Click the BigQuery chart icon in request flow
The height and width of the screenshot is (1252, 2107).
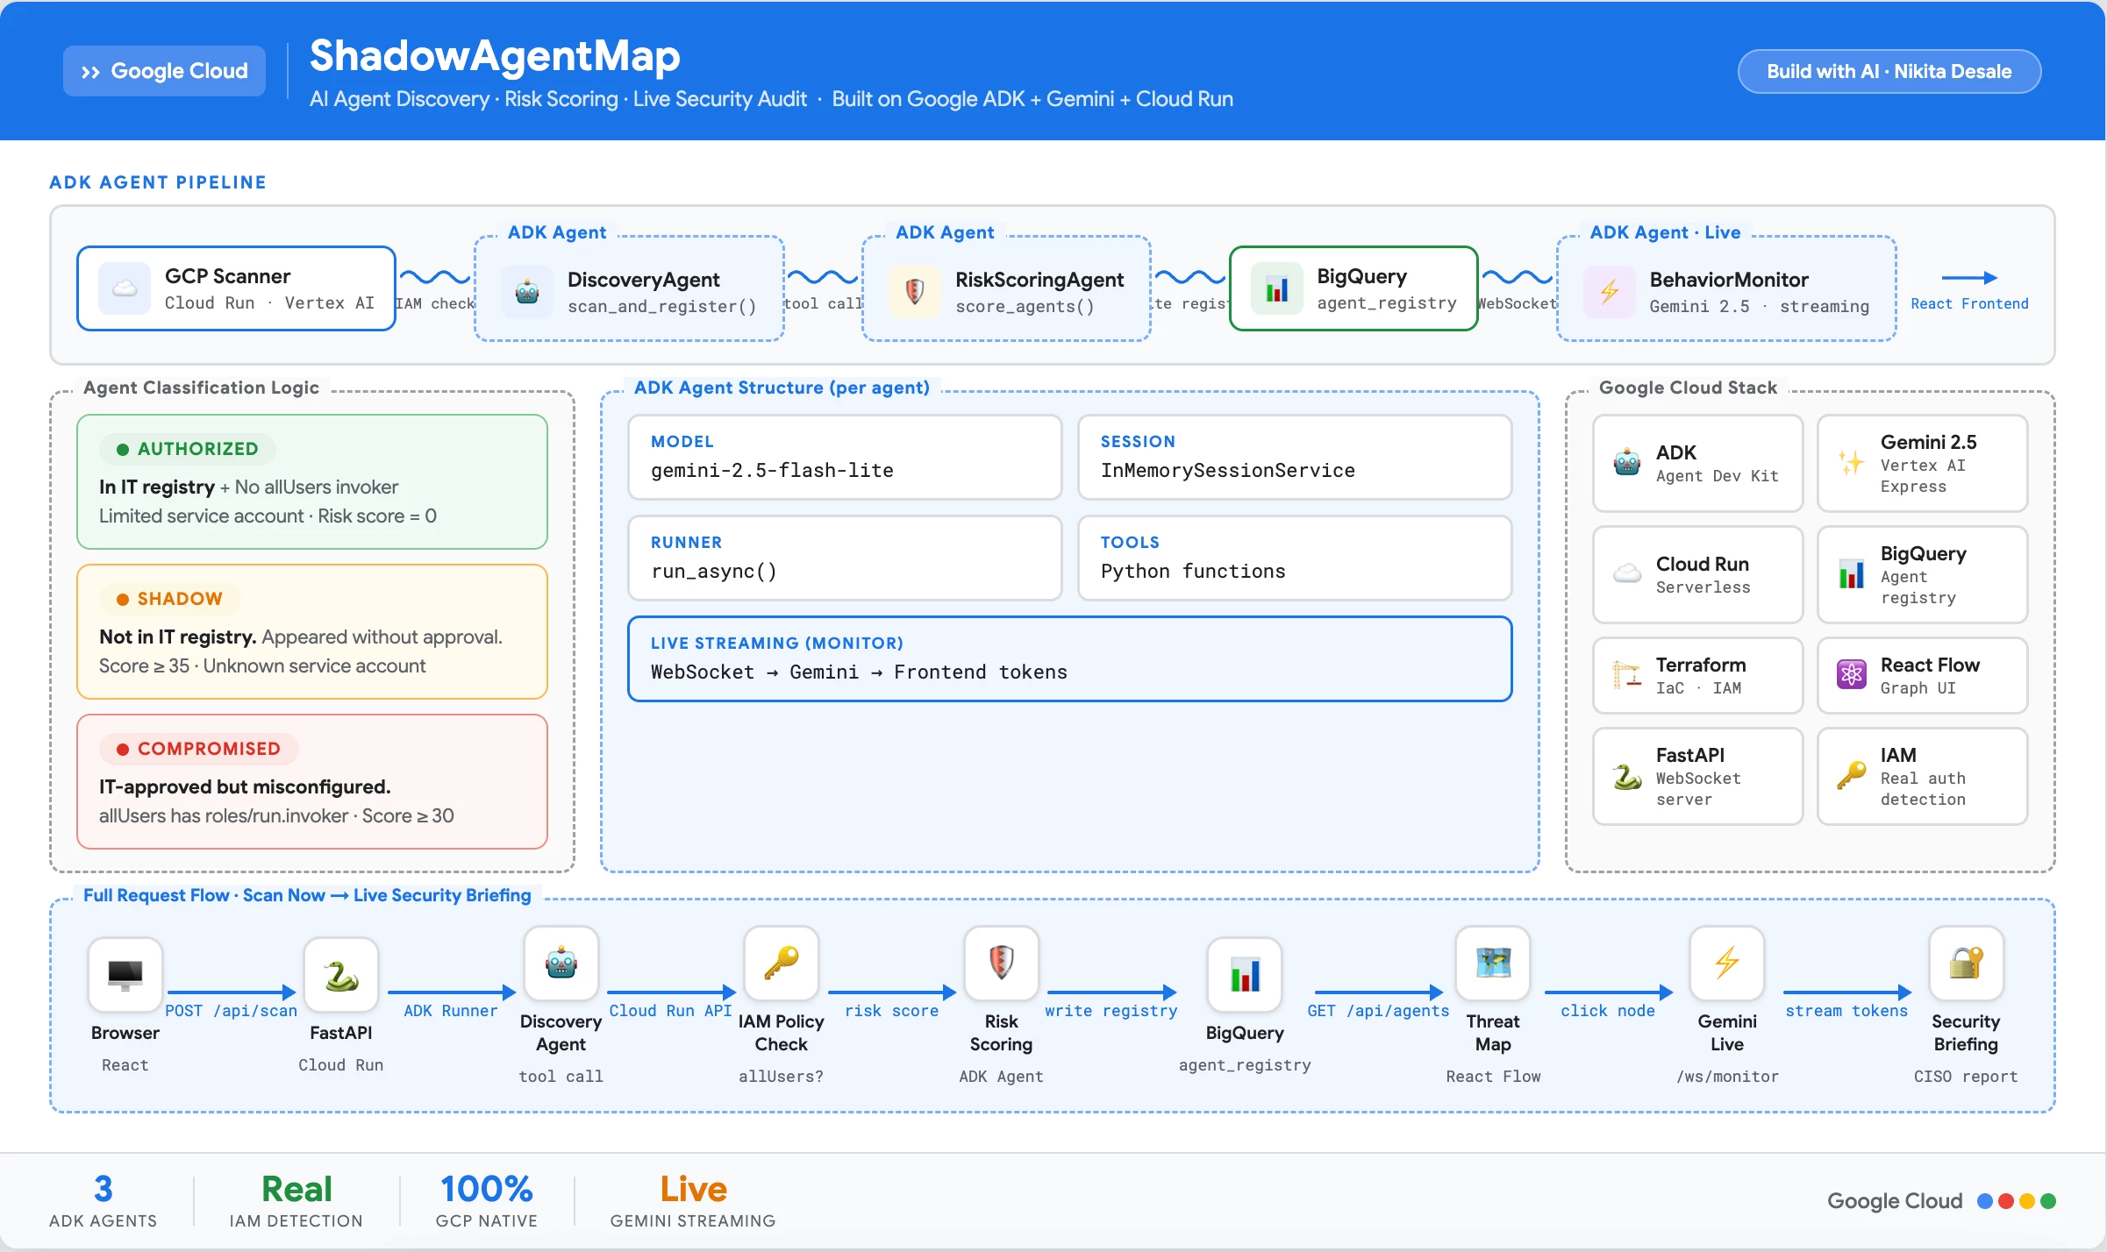coord(1244,974)
